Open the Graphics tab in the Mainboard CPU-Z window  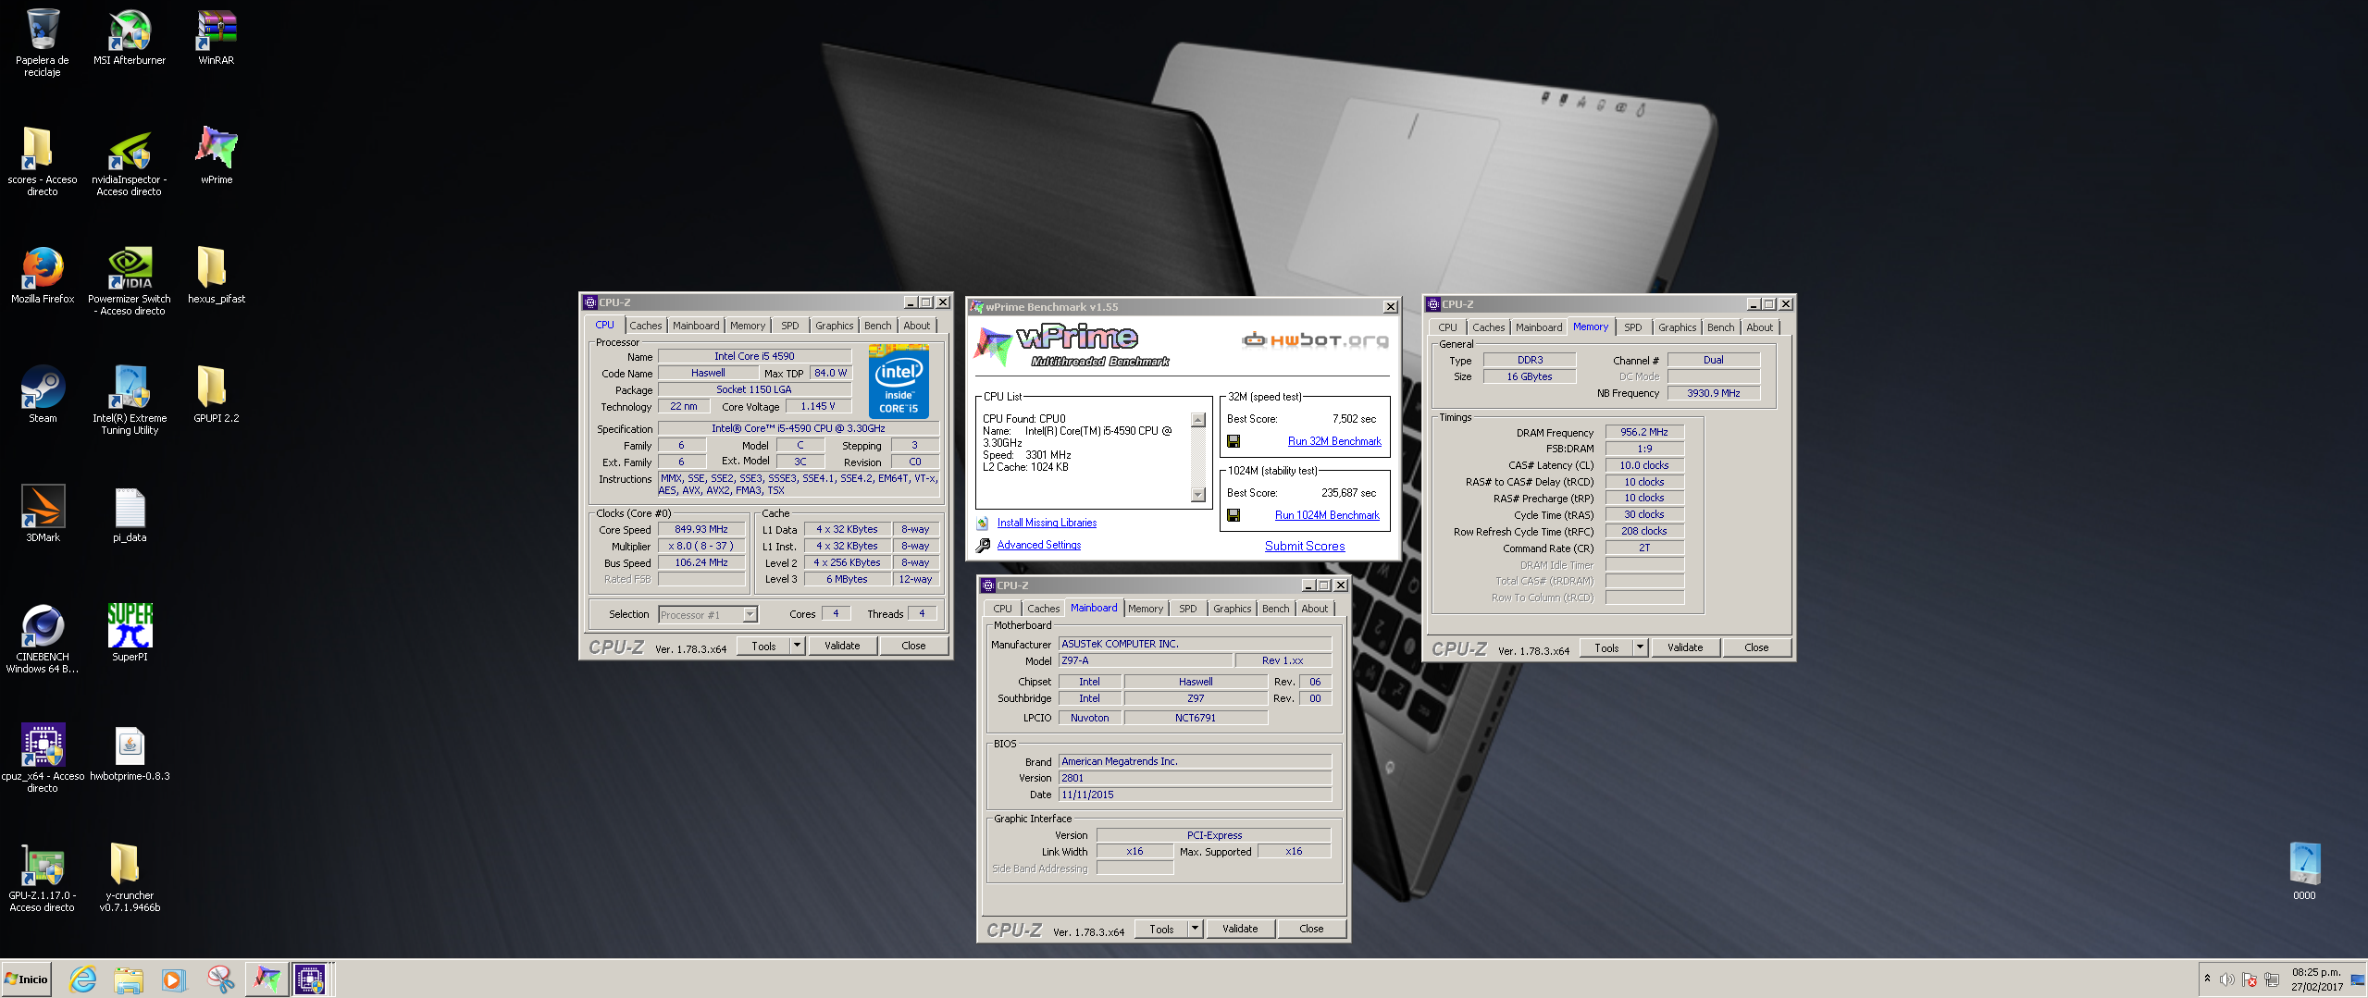pos(1233,609)
